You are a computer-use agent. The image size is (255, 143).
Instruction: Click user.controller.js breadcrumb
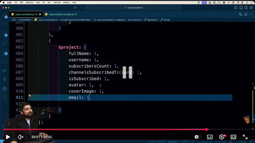48,20
